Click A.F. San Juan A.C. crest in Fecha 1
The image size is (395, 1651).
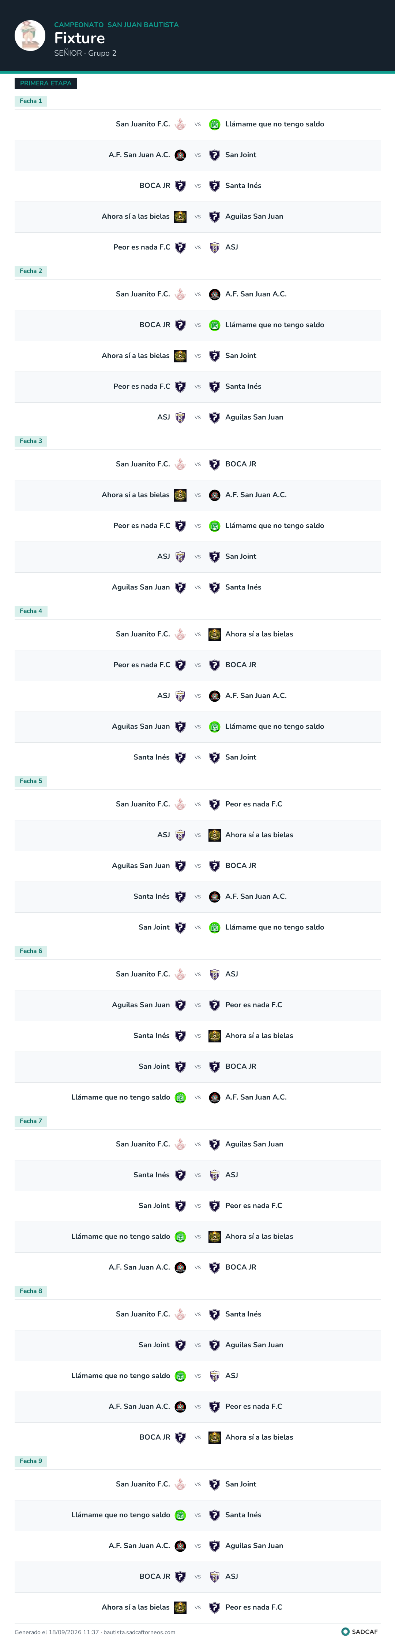pyautogui.click(x=181, y=155)
